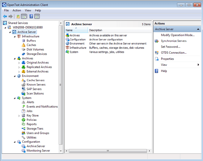Select the Scan Stations icon in tree
This screenshot has width=203, height=161.
[23, 94]
